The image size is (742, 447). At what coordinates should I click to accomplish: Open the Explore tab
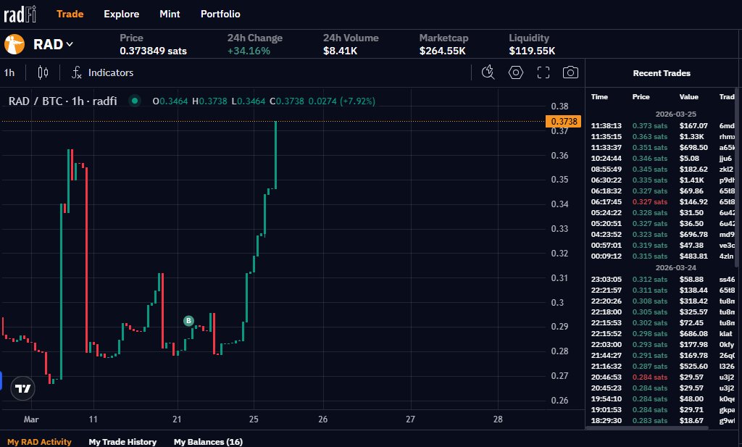(x=122, y=14)
